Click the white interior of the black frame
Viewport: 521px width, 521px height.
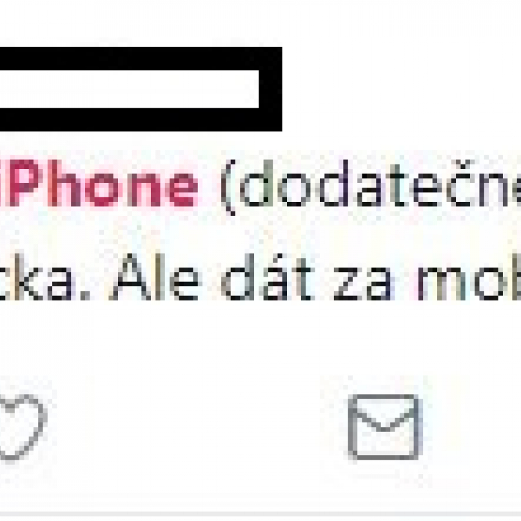pos(129,89)
